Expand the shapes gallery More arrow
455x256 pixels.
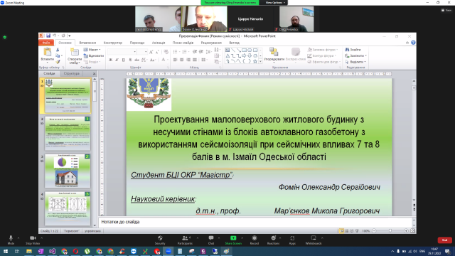pyautogui.click(x=260, y=61)
